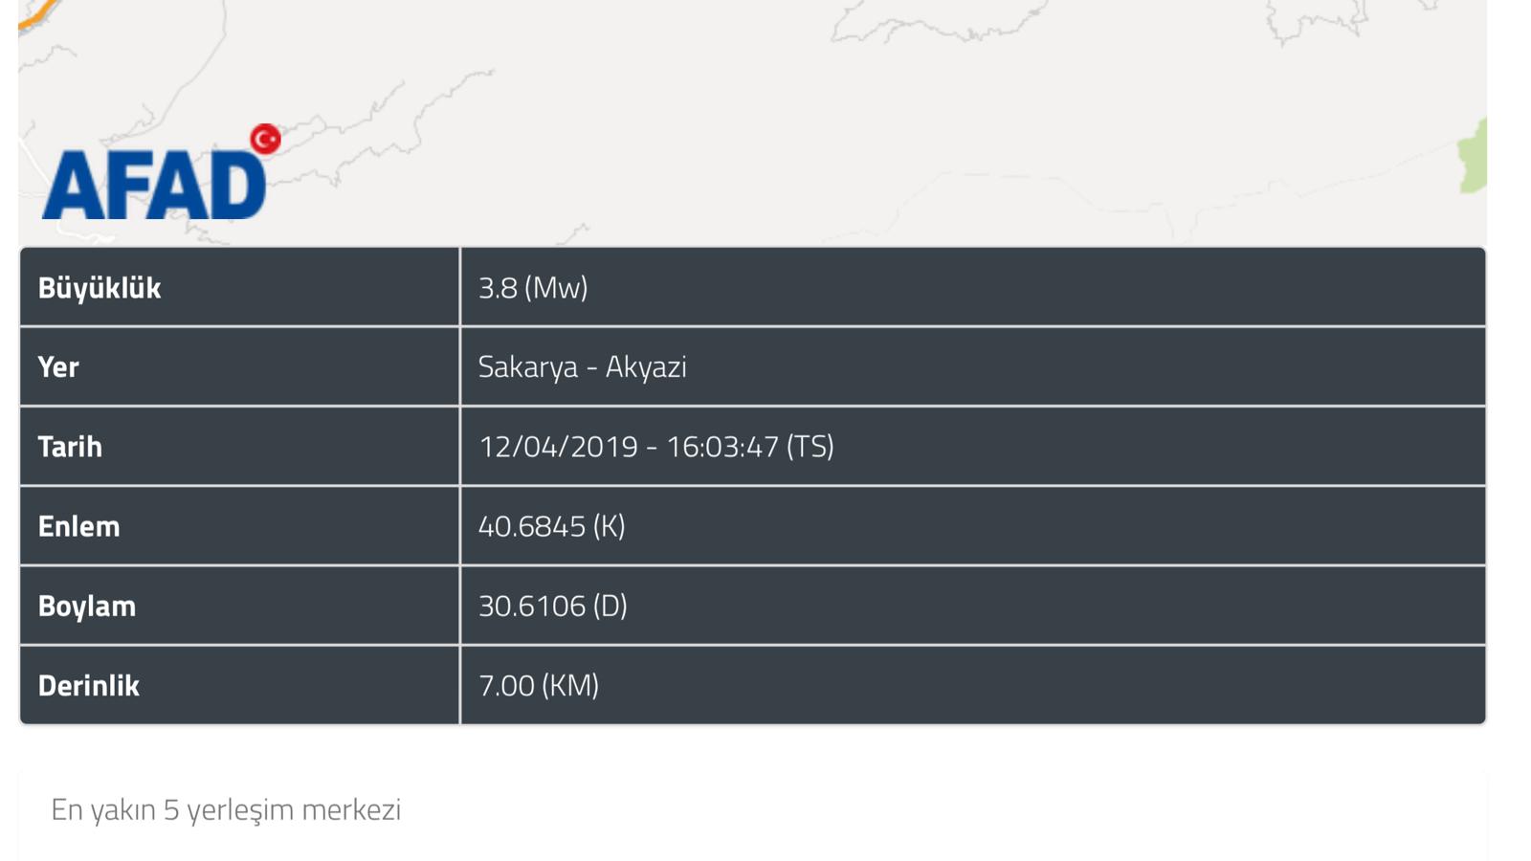
Task: Select the Büyüklük row label
Action: [x=100, y=288]
